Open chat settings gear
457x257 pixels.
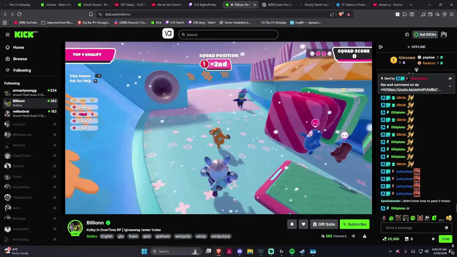(x=433, y=239)
